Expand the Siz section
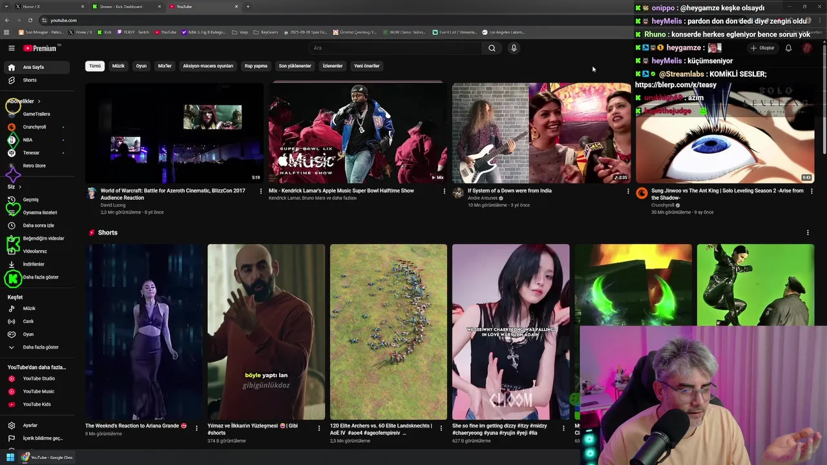Screen dimensions: 827x465 click(14, 187)
